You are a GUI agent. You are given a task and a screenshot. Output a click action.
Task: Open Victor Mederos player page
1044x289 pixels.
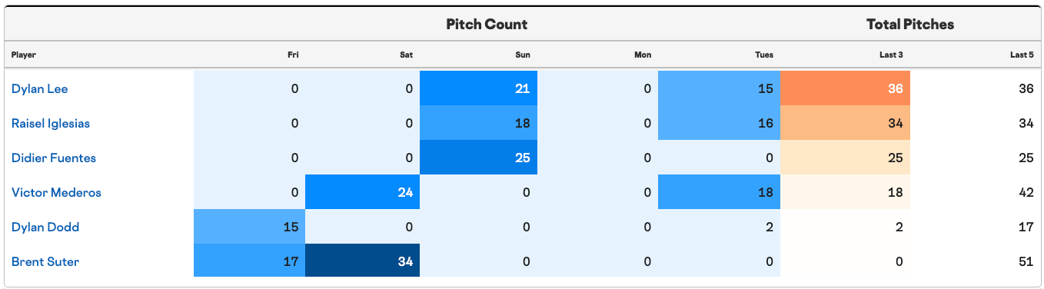[x=56, y=193]
